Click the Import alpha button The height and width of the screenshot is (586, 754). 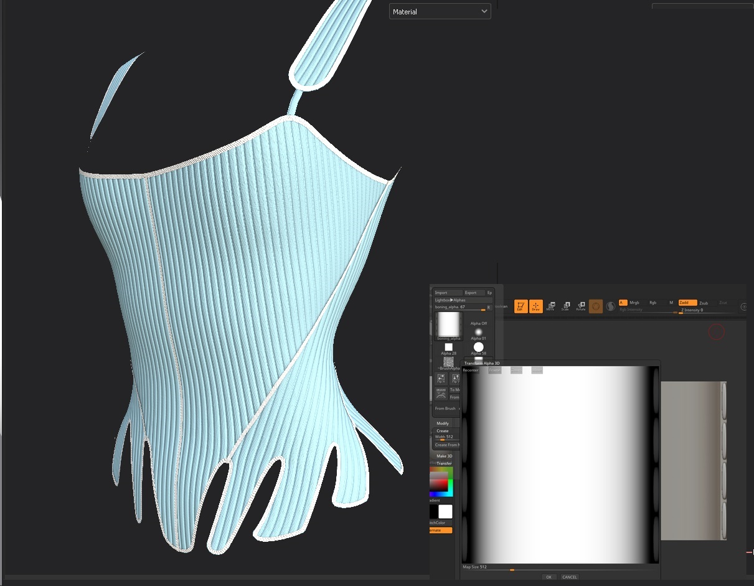point(441,293)
